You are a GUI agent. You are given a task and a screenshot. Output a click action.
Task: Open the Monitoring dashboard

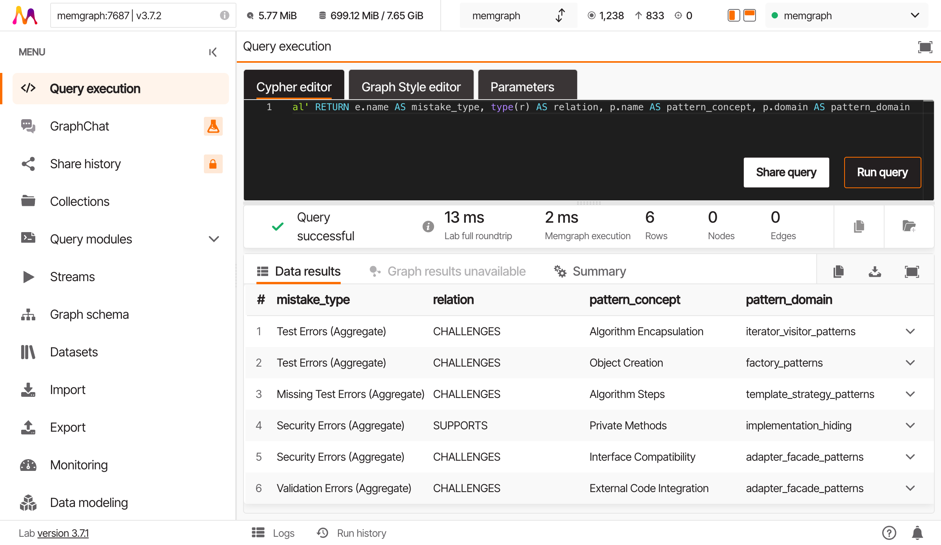pyautogui.click(x=79, y=465)
